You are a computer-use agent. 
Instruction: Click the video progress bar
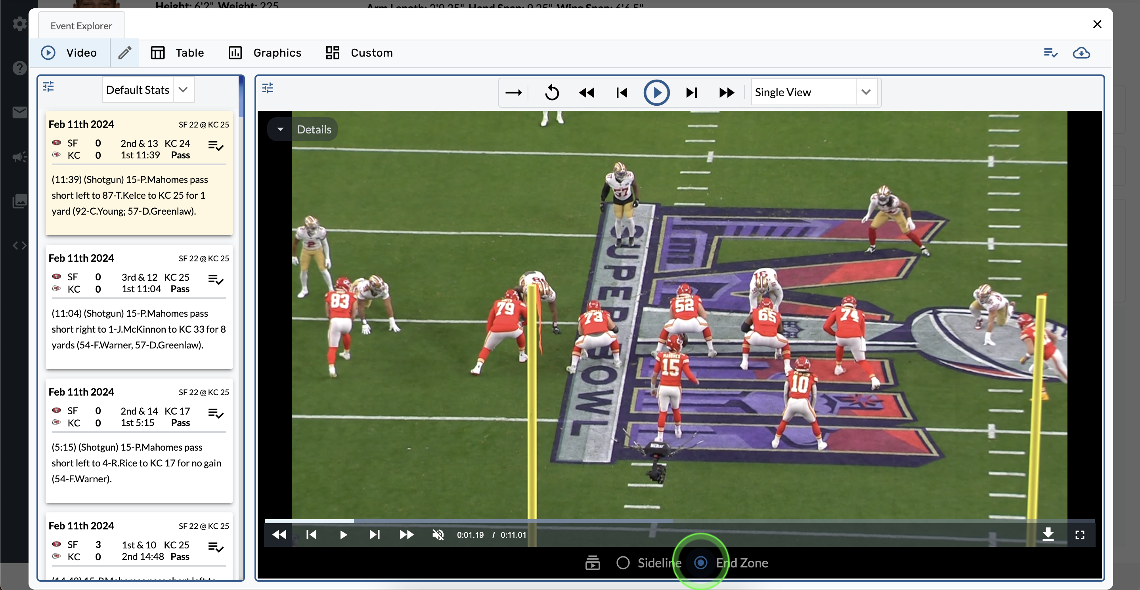pos(679,521)
